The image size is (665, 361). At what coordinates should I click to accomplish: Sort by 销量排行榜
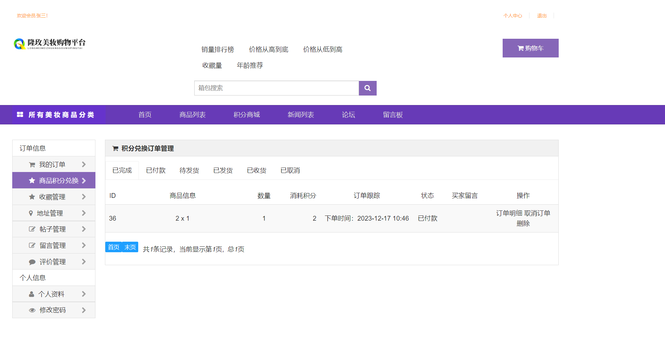click(x=218, y=50)
